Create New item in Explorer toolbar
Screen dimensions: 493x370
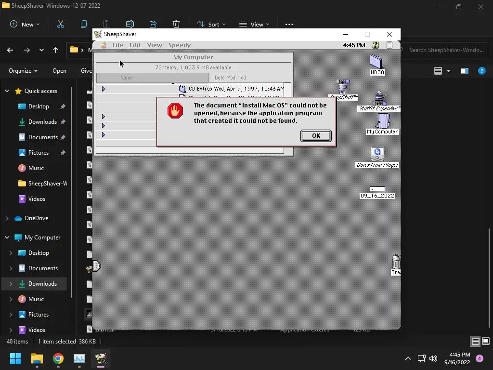25,24
